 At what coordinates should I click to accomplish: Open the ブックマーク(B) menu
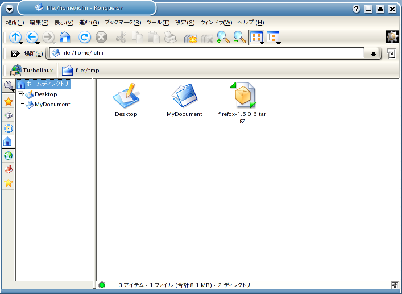[123, 23]
